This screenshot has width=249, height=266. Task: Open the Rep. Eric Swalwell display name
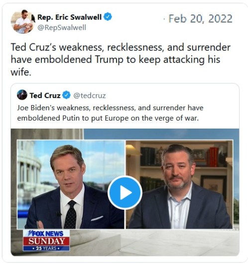click(69, 17)
